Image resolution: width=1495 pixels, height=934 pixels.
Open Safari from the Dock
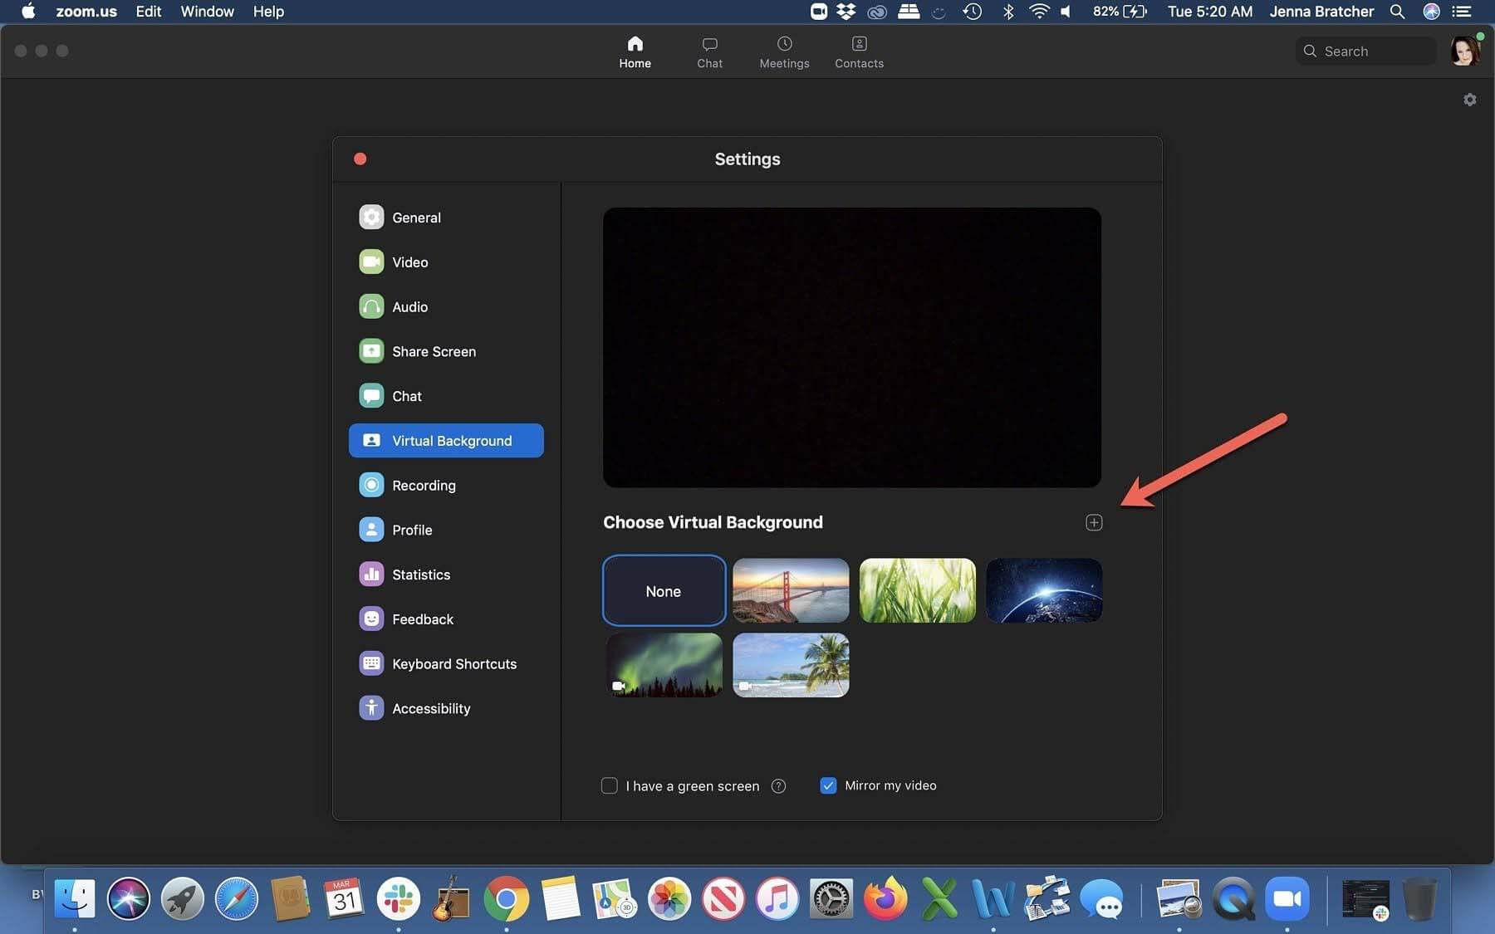click(237, 898)
